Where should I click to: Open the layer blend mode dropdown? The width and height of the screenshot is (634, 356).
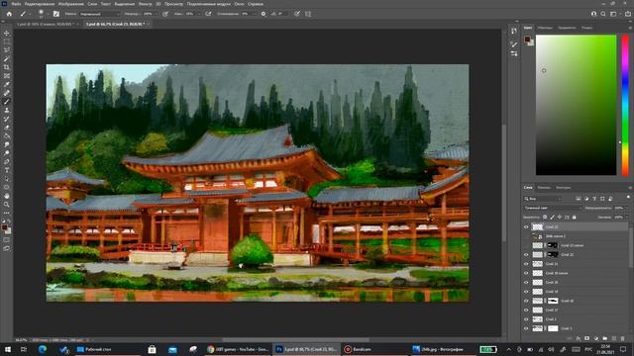553,208
